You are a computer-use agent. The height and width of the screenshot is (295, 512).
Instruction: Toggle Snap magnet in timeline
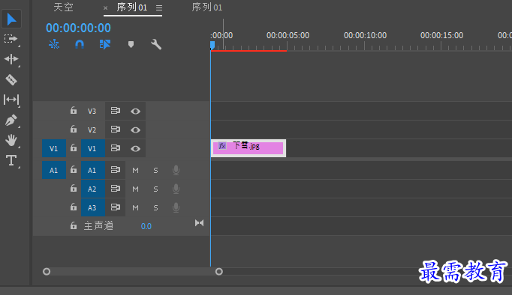(80, 44)
